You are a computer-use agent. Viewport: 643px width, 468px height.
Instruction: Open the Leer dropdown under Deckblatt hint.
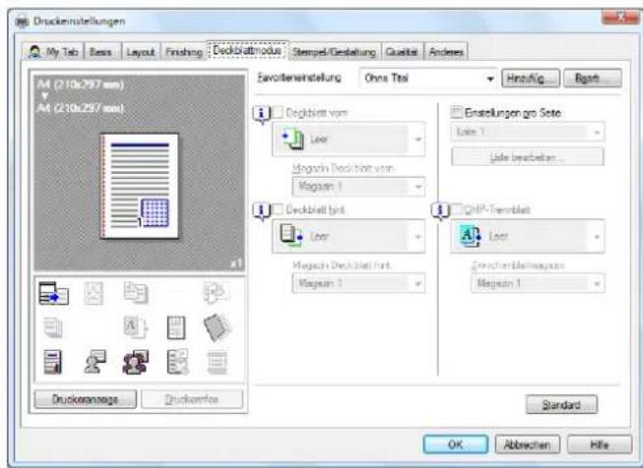pyautogui.click(x=348, y=236)
